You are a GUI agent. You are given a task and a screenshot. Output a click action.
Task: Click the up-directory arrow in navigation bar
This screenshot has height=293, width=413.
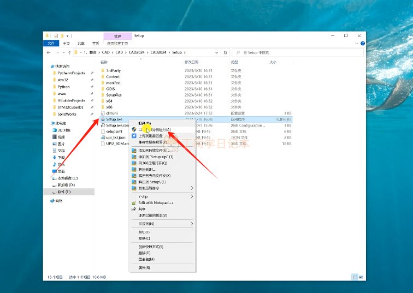(69, 52)
